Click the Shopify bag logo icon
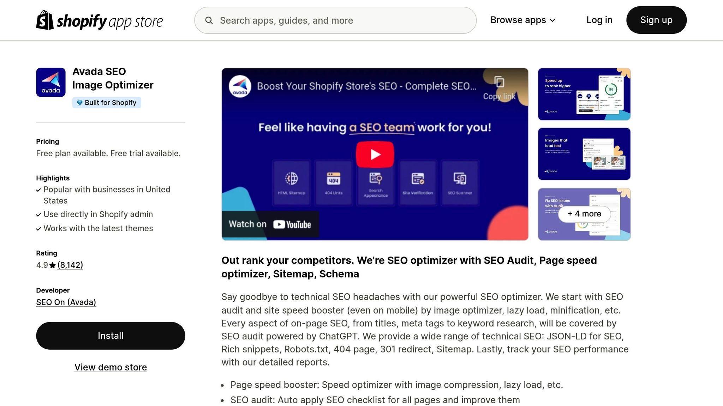This screenshot has height=406, width=723. (44, 20)
